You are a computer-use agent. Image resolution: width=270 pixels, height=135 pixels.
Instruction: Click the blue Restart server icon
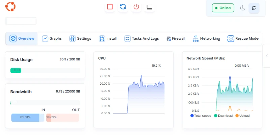(123, 7)
